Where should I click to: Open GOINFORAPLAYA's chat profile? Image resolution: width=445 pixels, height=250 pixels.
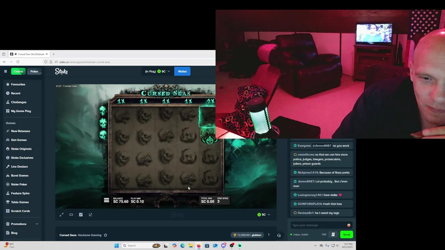coord(309,204)
